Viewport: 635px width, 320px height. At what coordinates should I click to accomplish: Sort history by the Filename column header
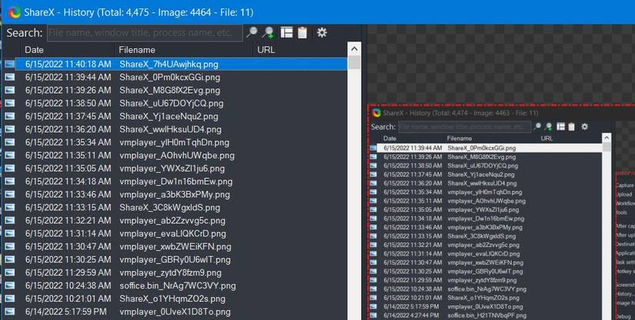(x=184, y=50)
